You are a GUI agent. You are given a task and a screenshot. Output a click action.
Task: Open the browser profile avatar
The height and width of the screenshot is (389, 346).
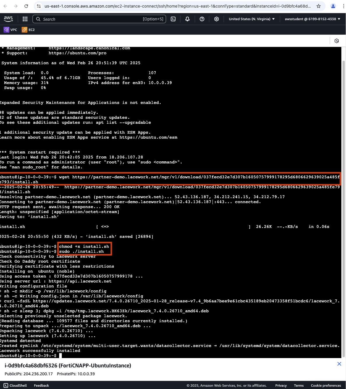coord(333,6)
